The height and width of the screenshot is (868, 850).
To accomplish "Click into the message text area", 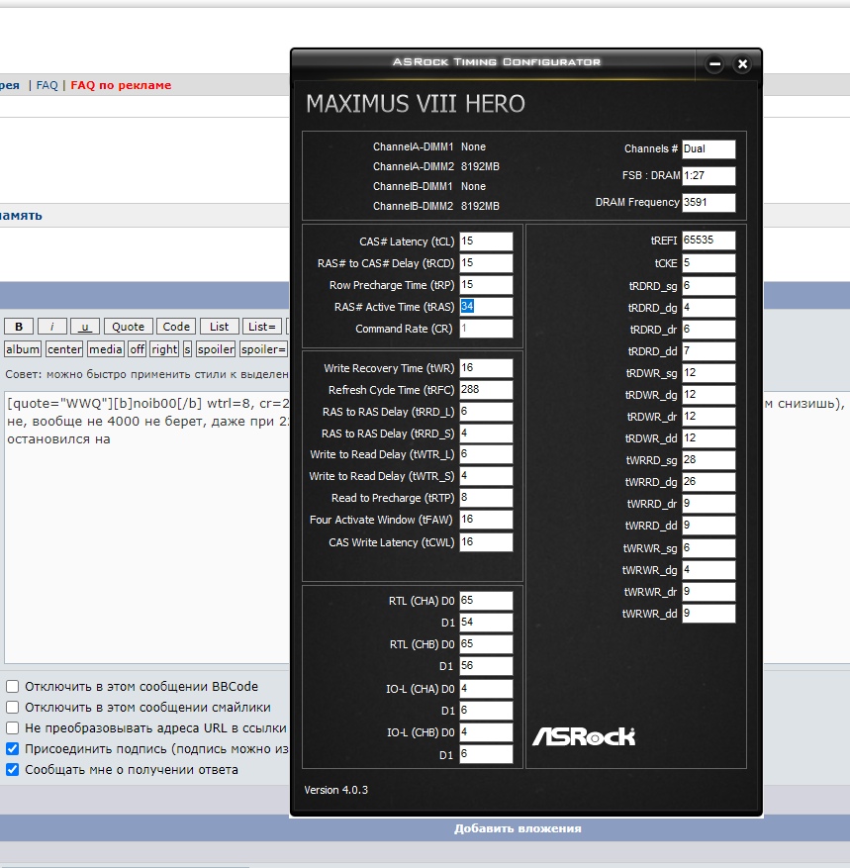I will 146,526.
